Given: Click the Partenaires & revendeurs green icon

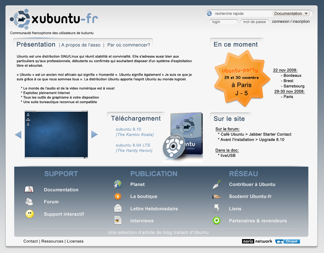Looking at the screenshot, I should [216, 221].
